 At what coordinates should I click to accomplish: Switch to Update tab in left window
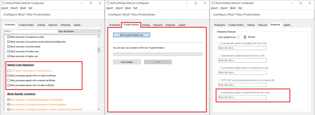[77, 25]
